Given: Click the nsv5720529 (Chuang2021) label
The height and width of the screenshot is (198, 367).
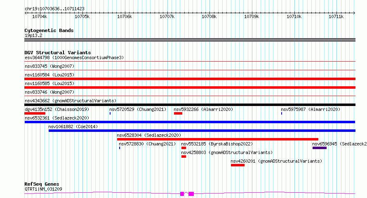Looking at the screenshot, I should pyautogui.click(x=138, y=109).
